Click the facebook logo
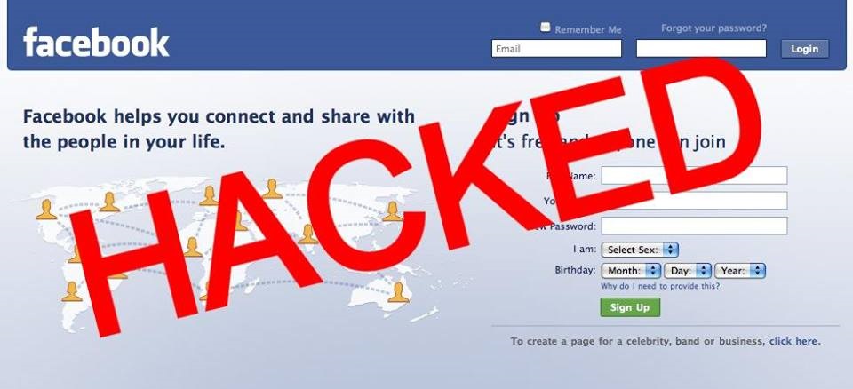 coord(96,42)
